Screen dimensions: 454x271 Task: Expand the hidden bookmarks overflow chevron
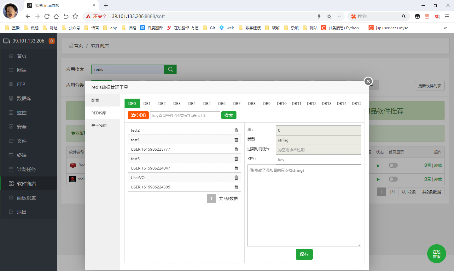click(x=445, y=28)
